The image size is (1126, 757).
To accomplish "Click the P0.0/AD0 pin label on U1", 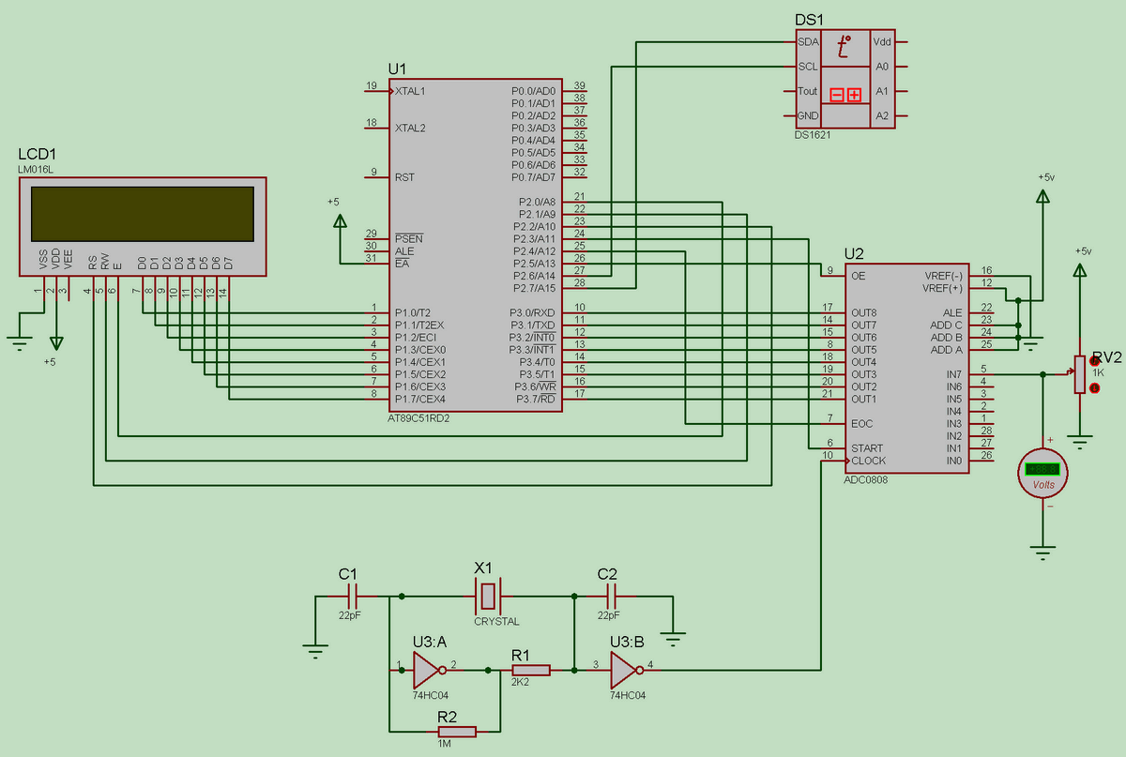I will click(x=533, y=92).
